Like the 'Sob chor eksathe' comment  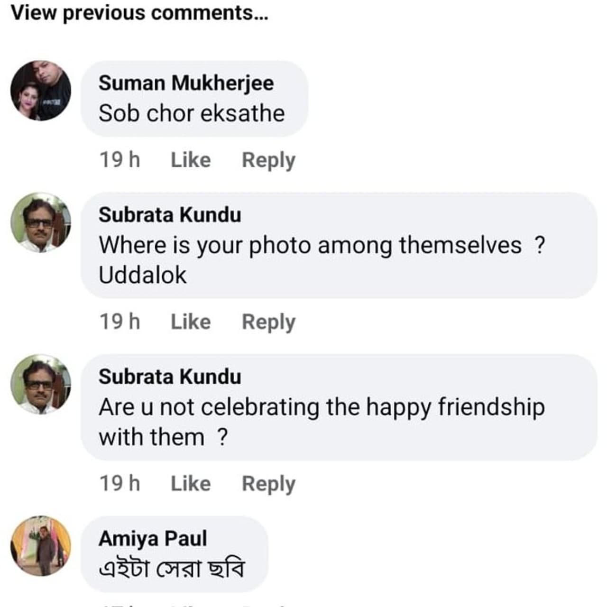pyautogui.click(x=191, y=160)
